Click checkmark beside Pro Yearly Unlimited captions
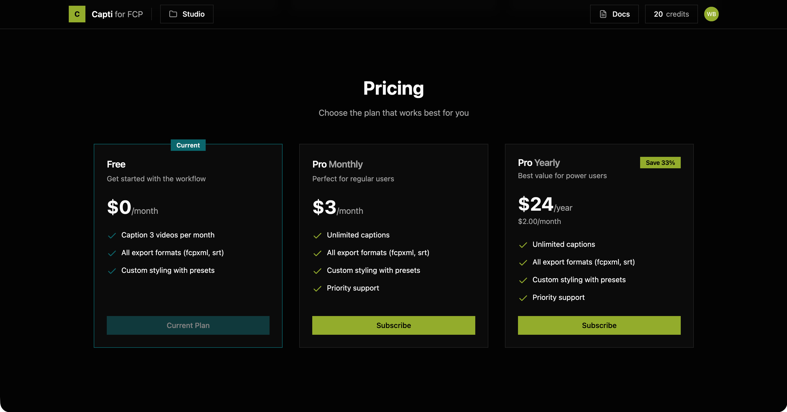The height and width of the screenshot is (412, 787). (x=523, y=245)
